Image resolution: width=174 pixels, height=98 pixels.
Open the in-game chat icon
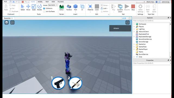click(12, 22)
